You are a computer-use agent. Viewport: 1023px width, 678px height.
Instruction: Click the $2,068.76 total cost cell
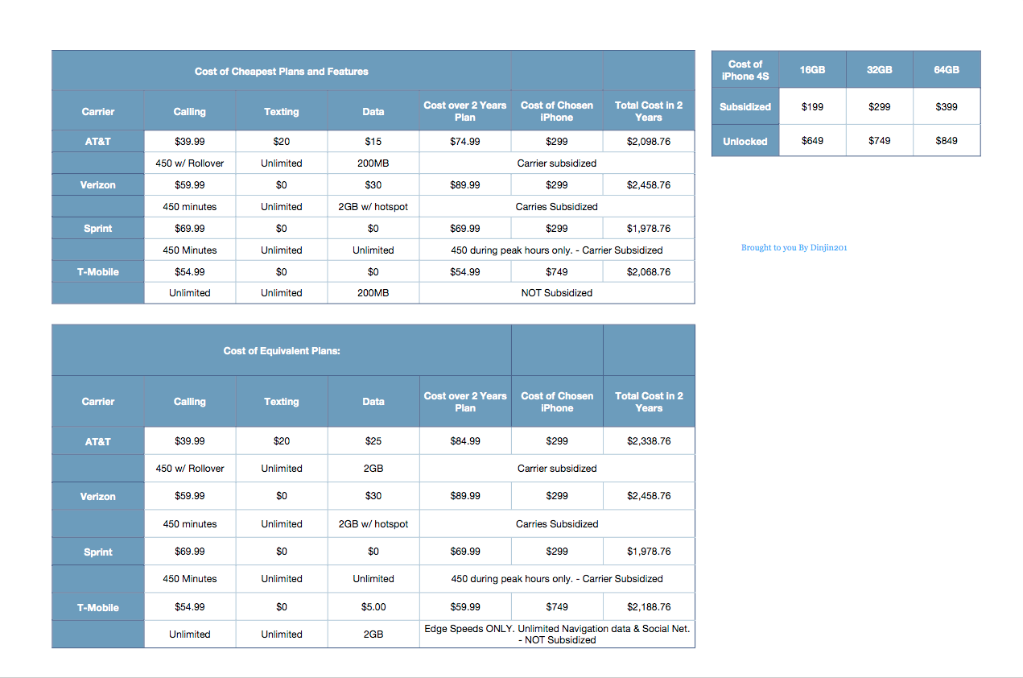click(x=649, y=272)
